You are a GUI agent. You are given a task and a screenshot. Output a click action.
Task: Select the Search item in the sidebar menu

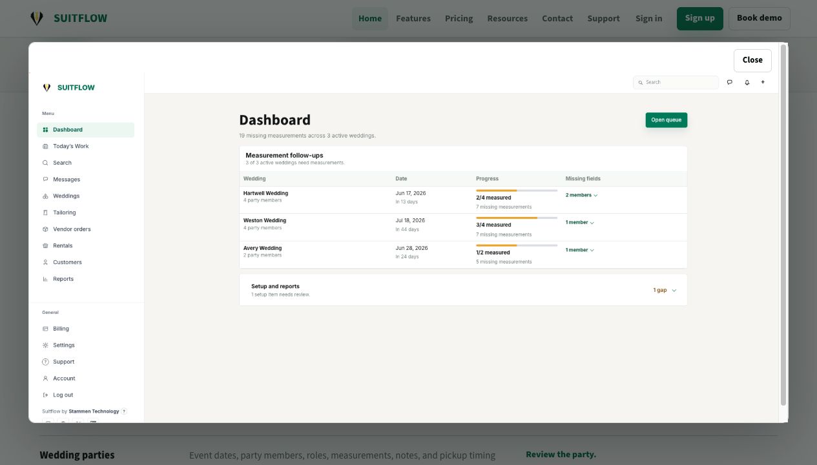tap(85, 163)
